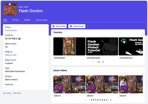This screenshot has width=148, height=104.
Task: Open the IPDB no. 874 link
Action: pyautogui.click(x=11, y=55)
